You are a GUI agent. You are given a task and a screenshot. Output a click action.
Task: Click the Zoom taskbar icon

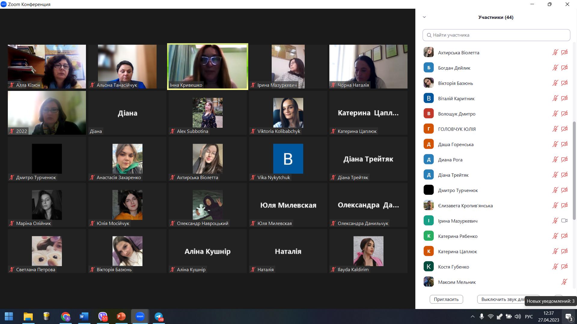140,316
